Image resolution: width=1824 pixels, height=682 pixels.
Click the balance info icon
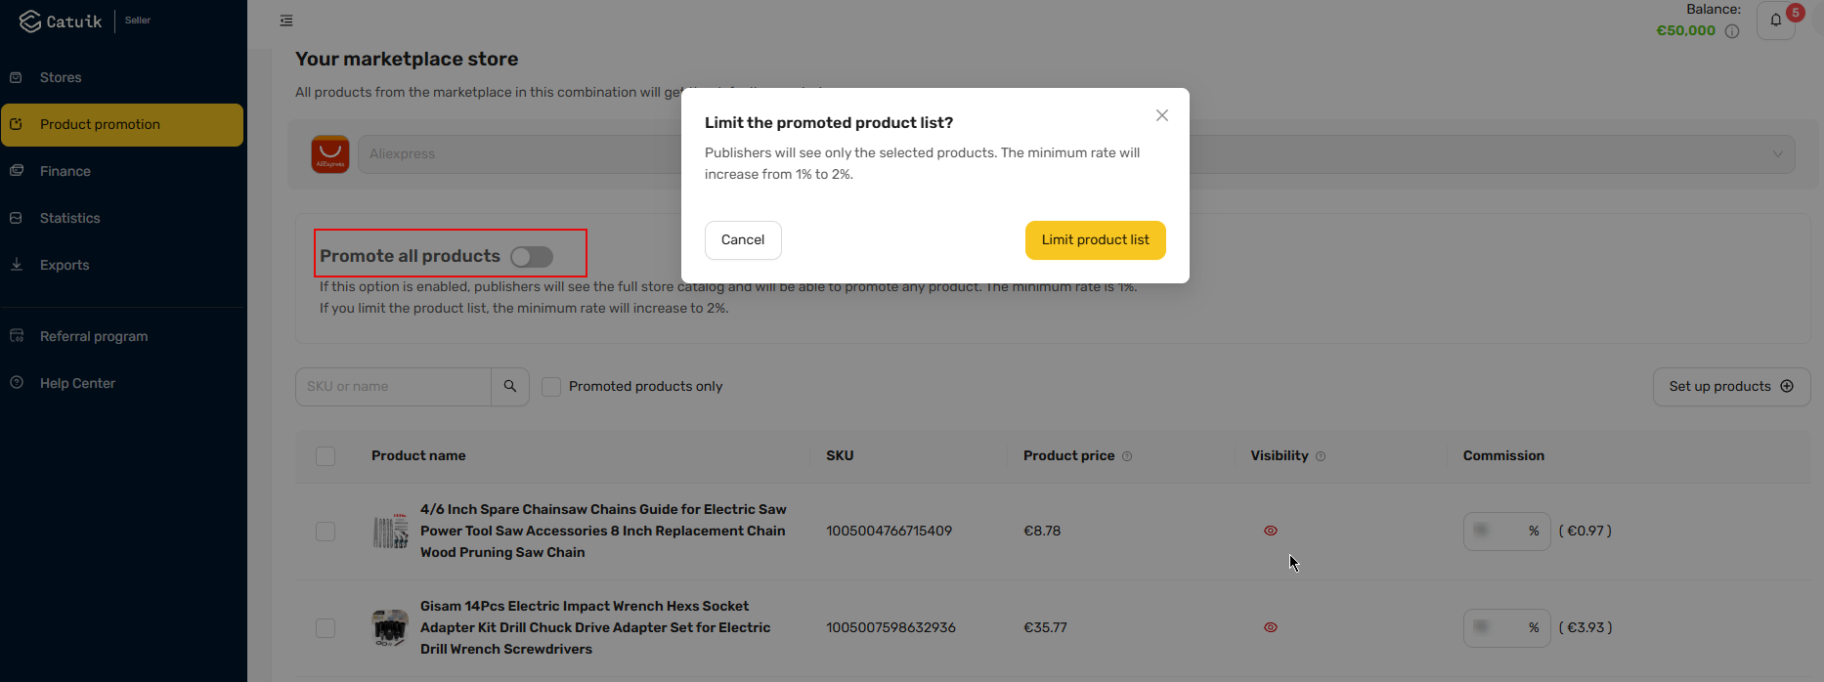[x=1732, y=31]
